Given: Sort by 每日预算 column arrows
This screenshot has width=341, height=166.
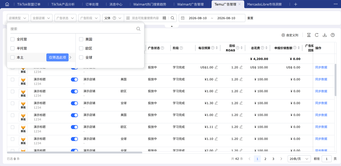Looking at the screenshot, I should click(217, 48).
